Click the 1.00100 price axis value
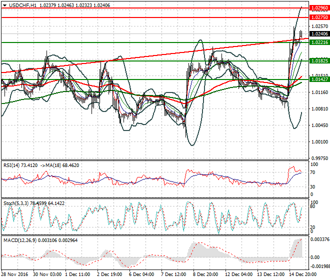 [319, 142]
